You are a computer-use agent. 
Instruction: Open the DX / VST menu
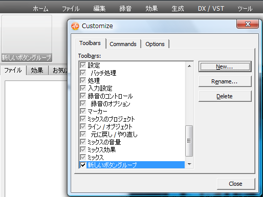211,9
